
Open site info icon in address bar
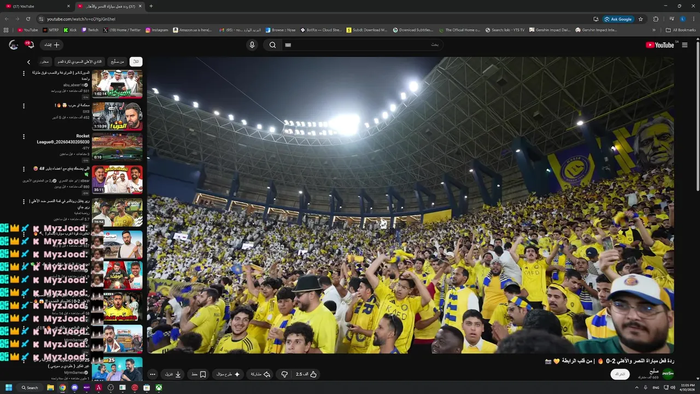[40, 19]
